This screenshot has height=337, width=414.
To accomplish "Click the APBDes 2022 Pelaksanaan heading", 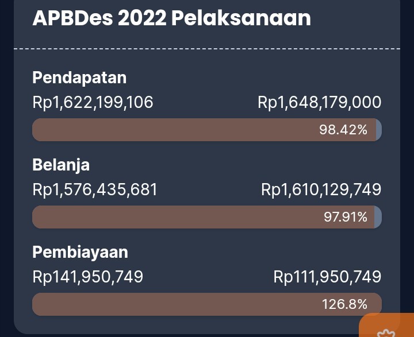I will [171, 18].
